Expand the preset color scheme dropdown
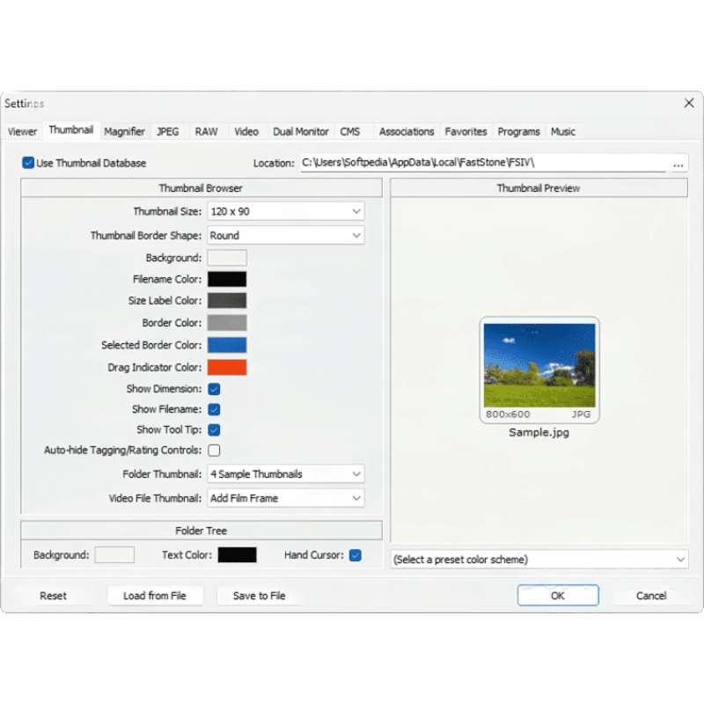Screen dimensions: 704x704 point(539,560)
